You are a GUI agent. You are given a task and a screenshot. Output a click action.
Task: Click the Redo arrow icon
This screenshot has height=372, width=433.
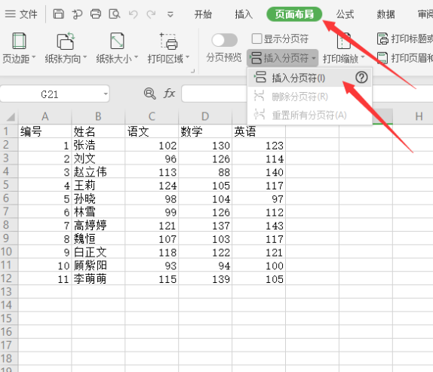(x=151, y=14)
